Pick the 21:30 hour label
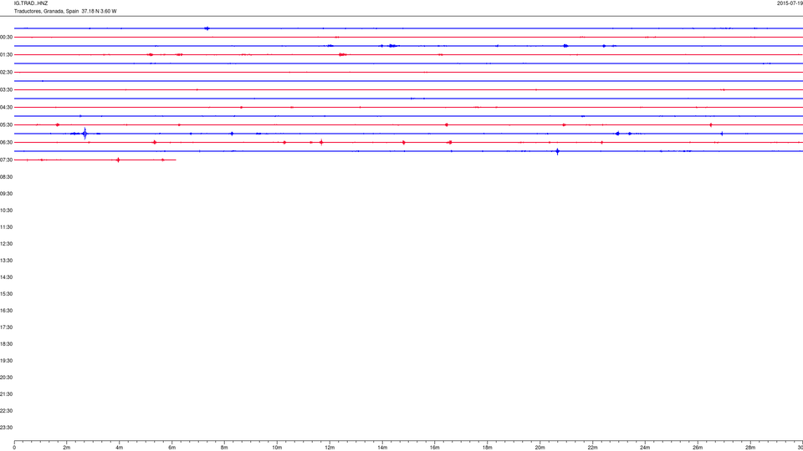 (x=6, y=394)
